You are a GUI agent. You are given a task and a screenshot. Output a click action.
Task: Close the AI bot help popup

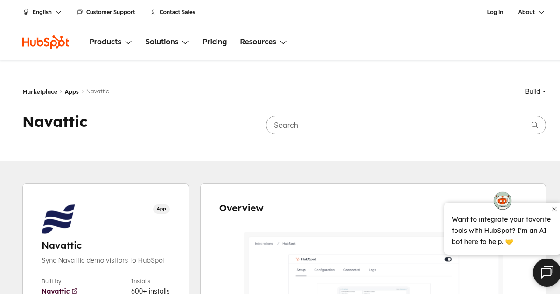pos(554,209)
